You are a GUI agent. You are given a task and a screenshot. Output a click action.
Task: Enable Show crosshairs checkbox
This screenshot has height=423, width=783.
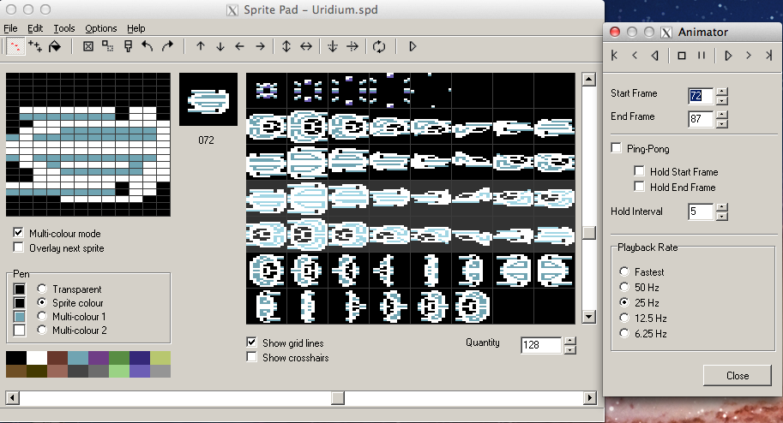pyautogui.click(x=251, y=357)
